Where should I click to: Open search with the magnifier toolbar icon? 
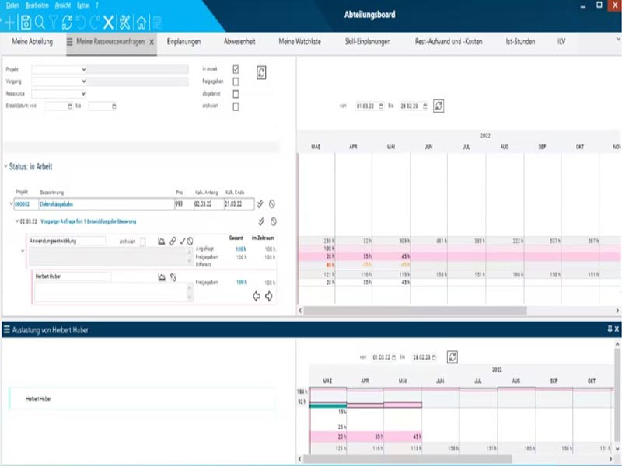pos(40,23)
